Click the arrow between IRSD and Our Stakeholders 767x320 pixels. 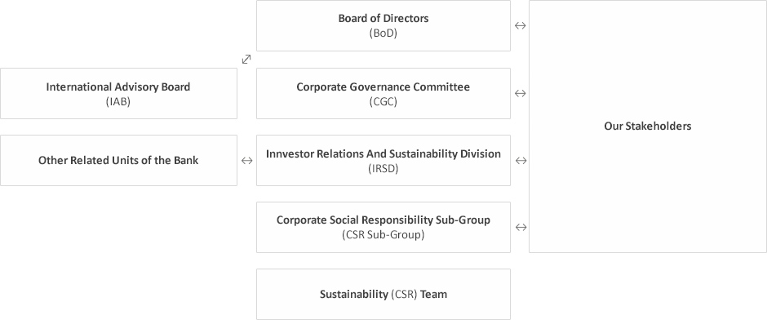coord(521,161)
